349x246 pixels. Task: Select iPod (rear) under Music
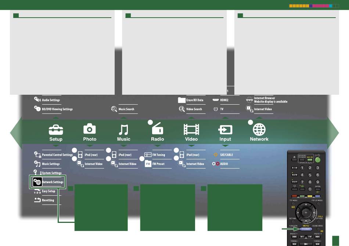coord(121,155)
